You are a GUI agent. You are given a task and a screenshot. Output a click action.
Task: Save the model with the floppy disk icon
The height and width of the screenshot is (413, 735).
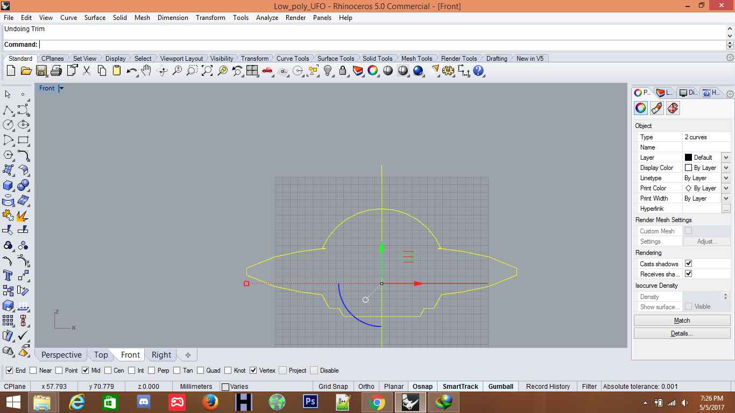41,70
